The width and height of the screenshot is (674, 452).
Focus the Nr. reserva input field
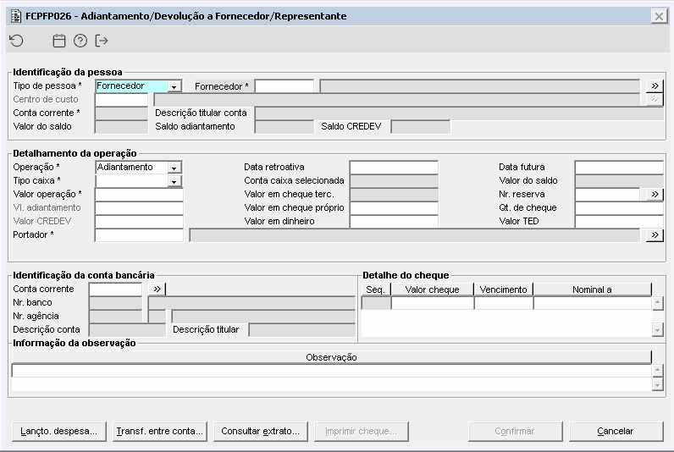(608, 194)
